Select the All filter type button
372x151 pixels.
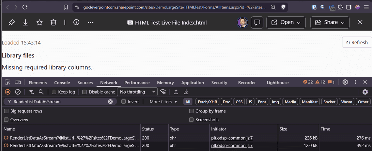click(188, 102)
